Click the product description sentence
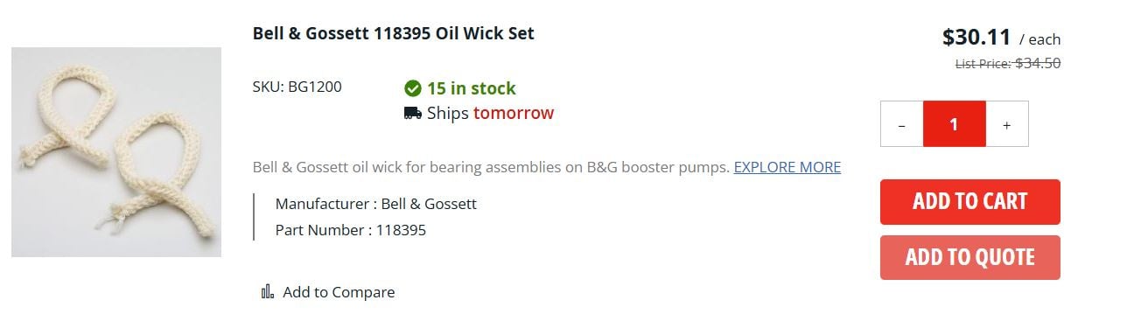This screenshot has height=321, width=1148. tap(491, 167)
